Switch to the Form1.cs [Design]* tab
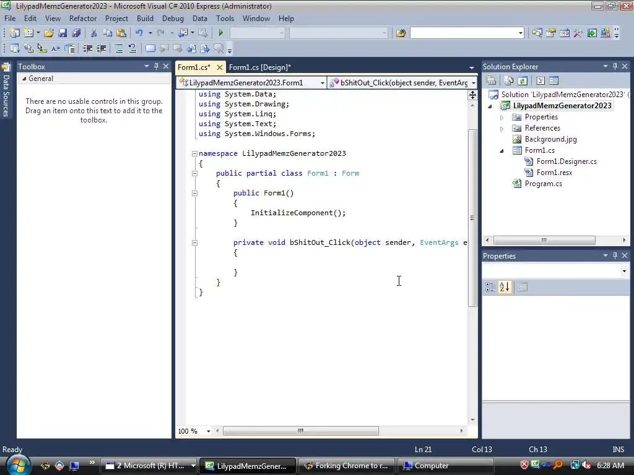 pos(259,67)
